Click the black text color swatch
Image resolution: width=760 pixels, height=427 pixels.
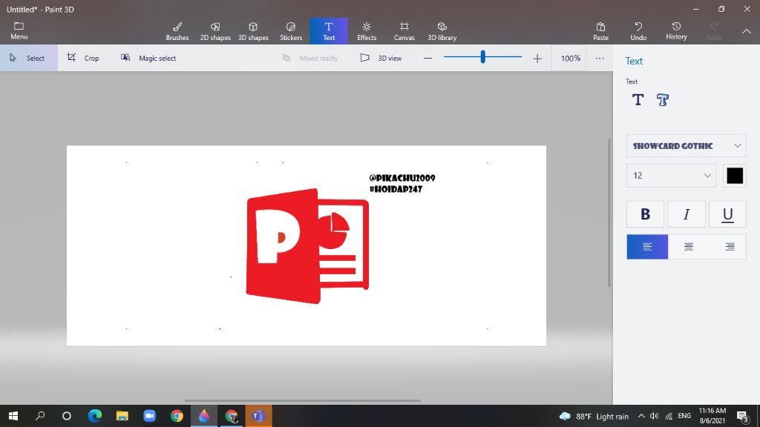click(735, 176)
